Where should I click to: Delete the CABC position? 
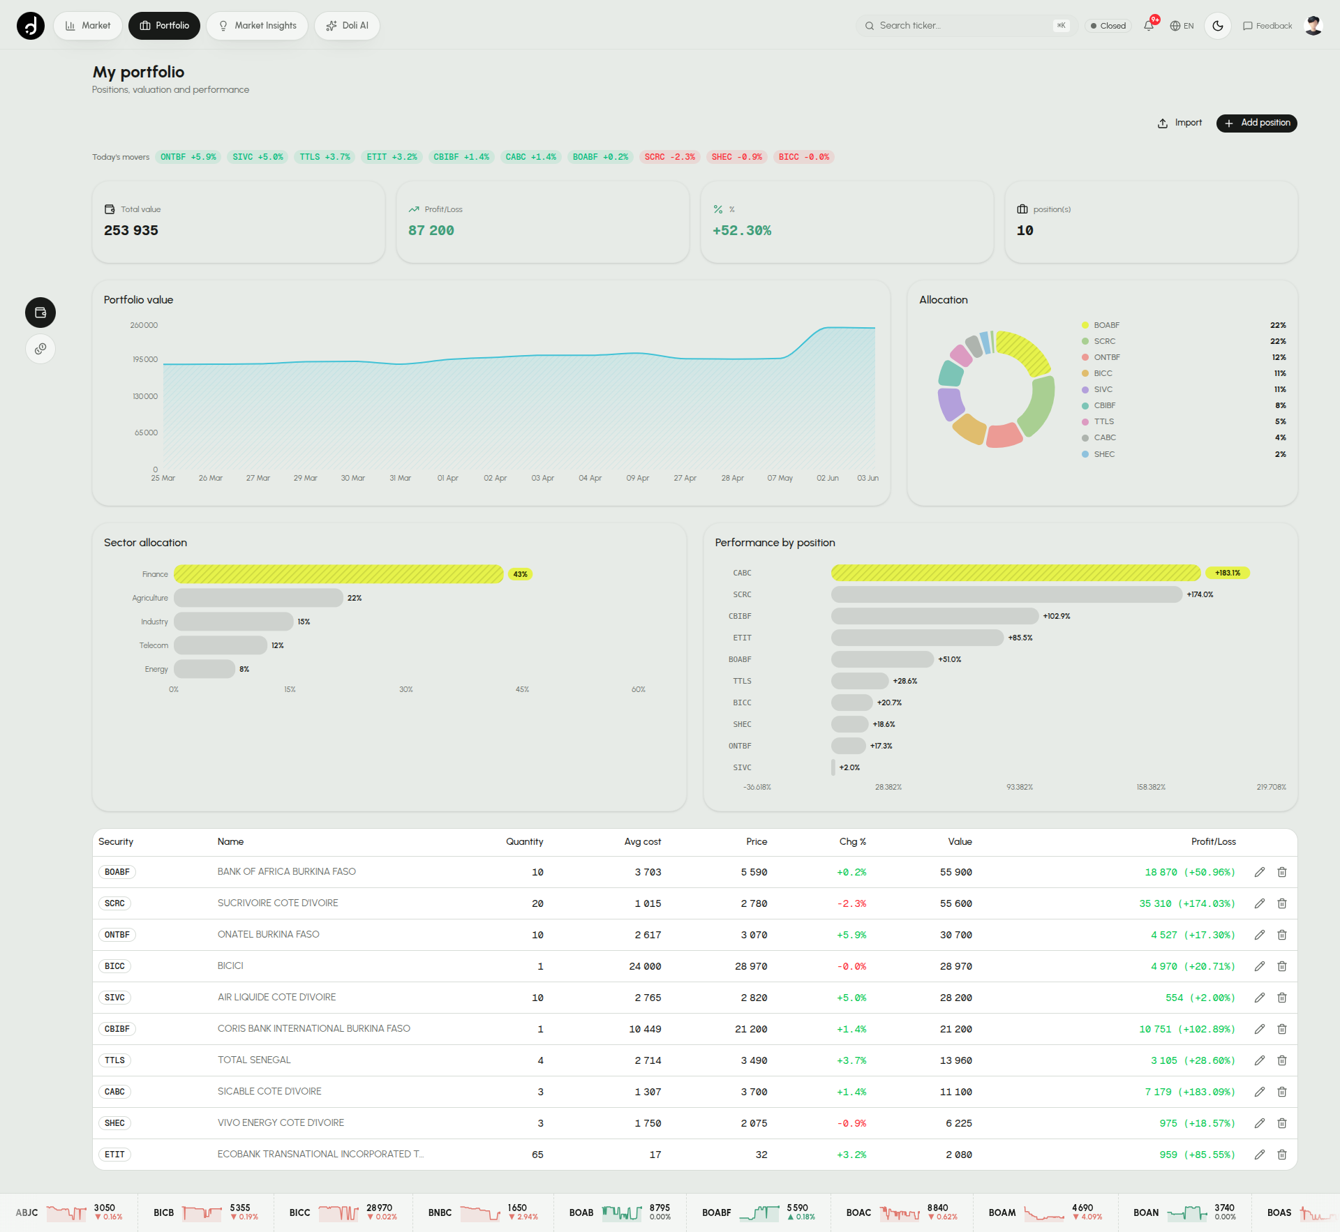pyautogui.click(x=1282, y=1092)
